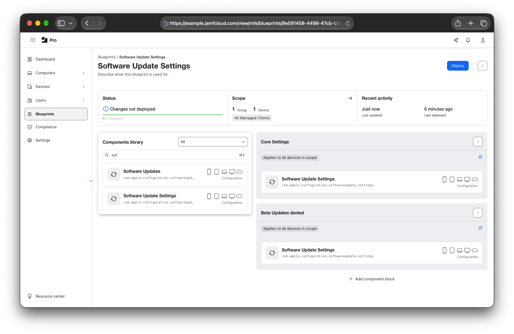
Task: Click the Software Update Settings page title
Action: click(144, 66)
